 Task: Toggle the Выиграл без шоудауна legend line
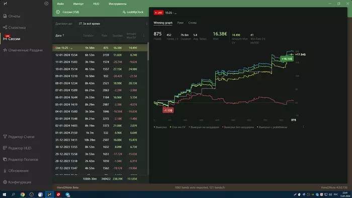point(238,127)
